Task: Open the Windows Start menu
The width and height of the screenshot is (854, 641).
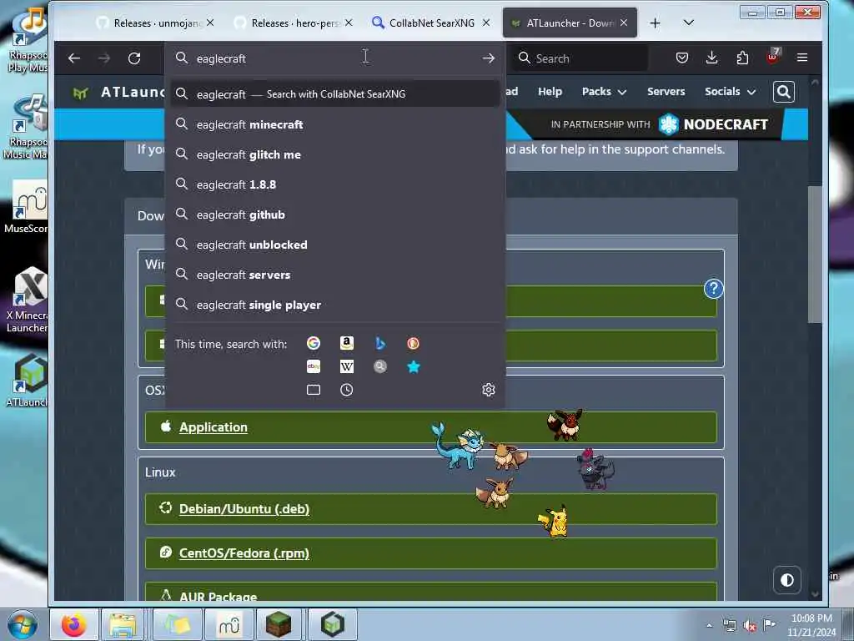Action: click(23, 624)
